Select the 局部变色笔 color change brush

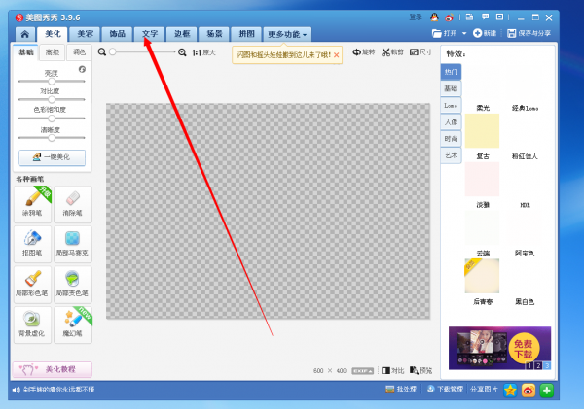point(73,285)
